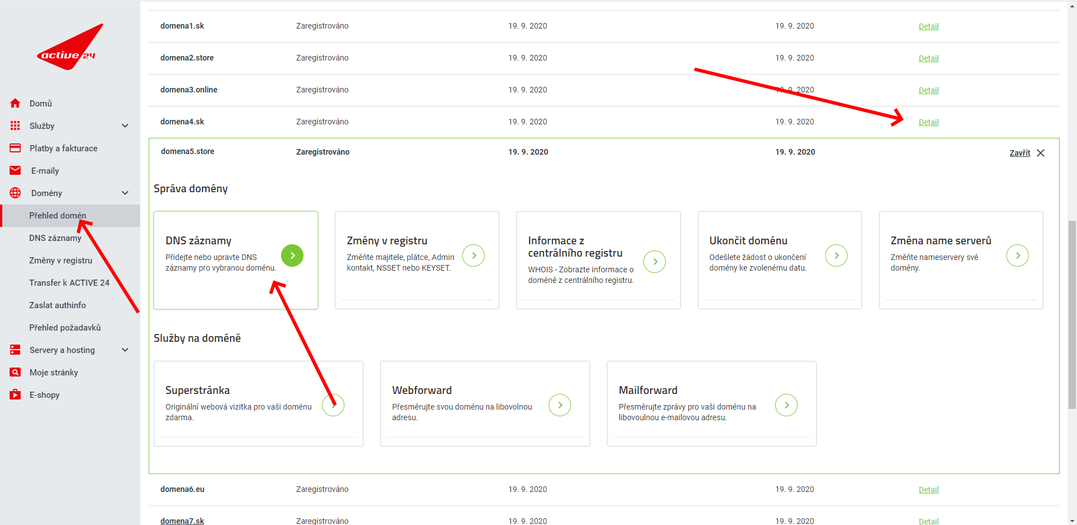Open DNS záznamy in sidebar
The height and width of the screenshot is (525, 1077).
point(55,238)
